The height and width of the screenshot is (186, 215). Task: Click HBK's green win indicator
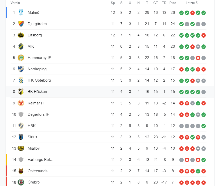203,126
